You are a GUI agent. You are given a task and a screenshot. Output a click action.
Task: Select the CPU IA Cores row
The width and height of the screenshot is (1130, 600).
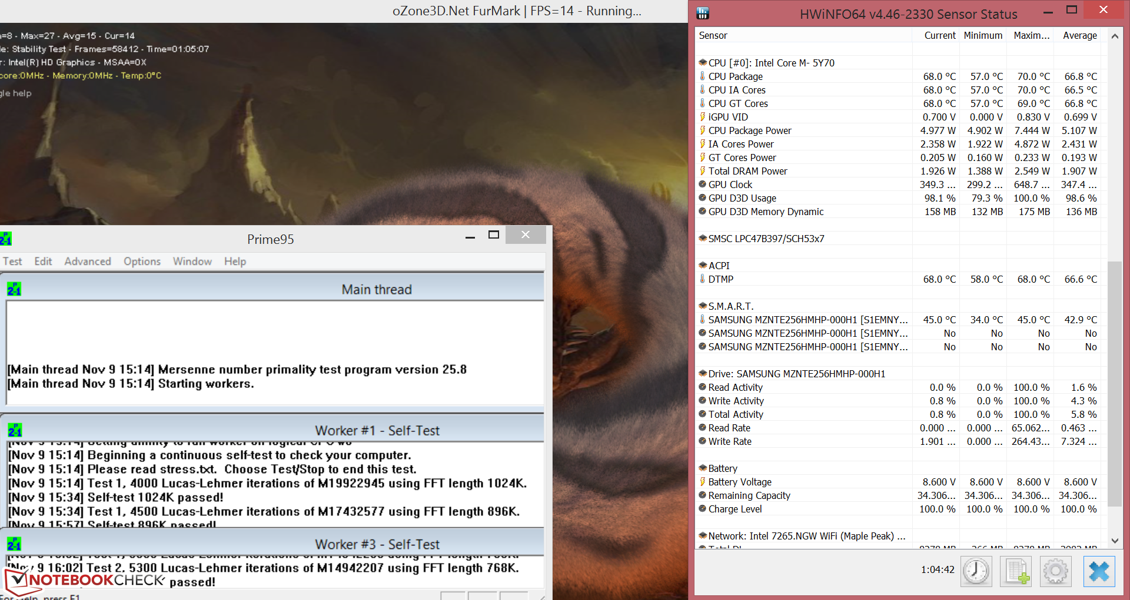tap(898, 90)
